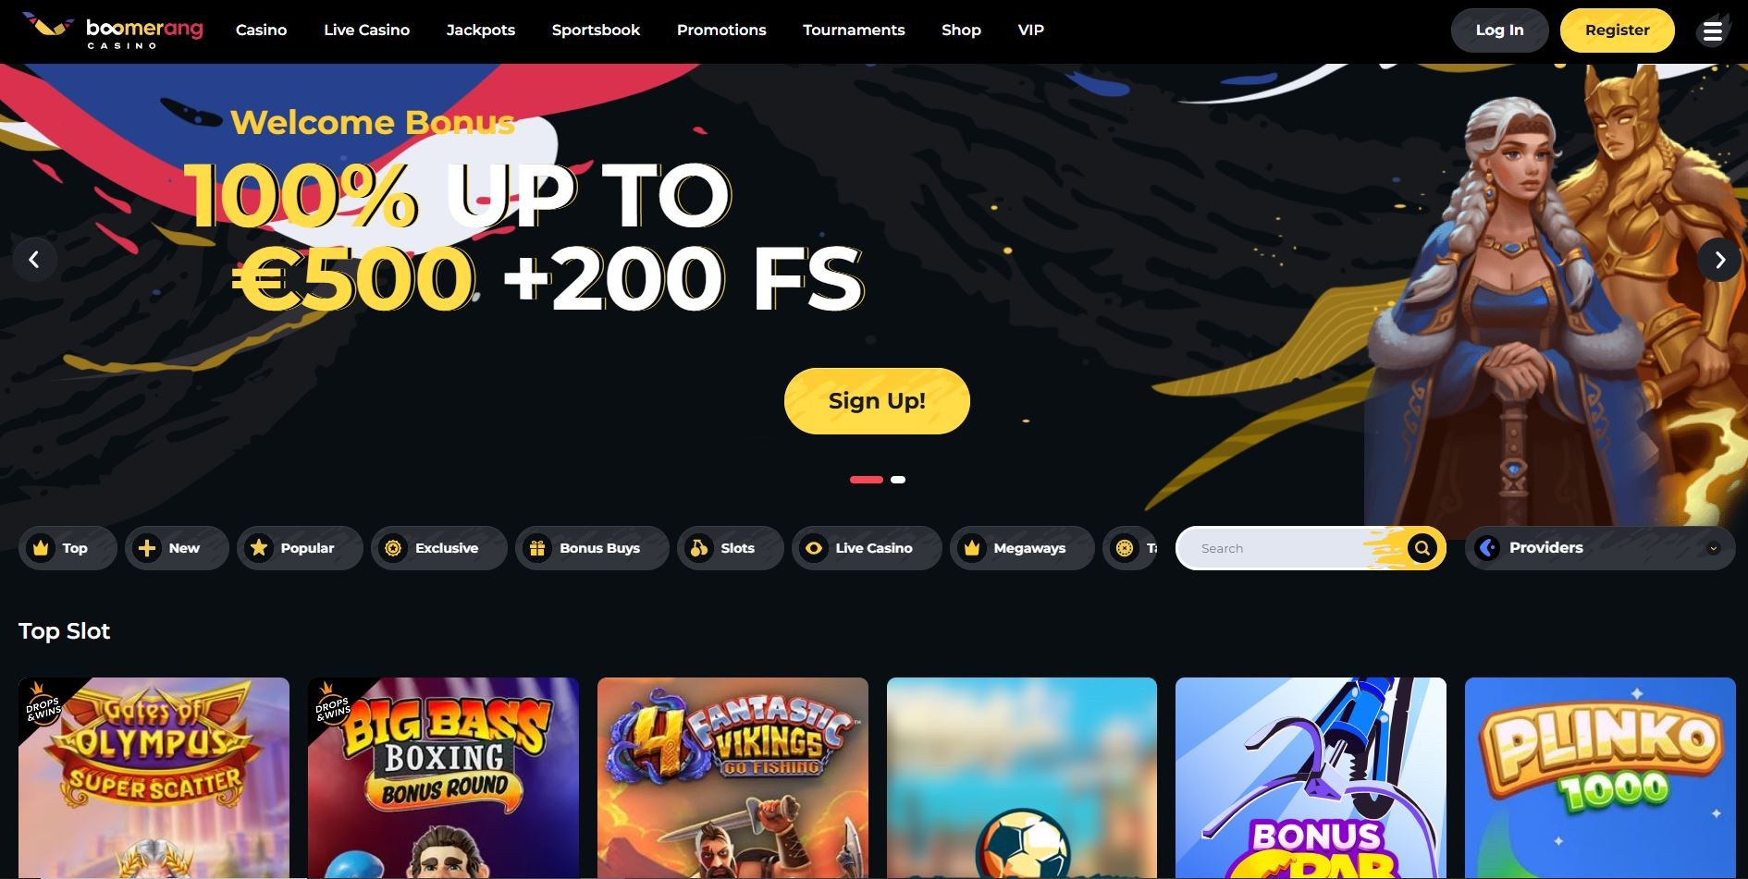The width and height of the screenshot is (1748, 879).
Task: Select the New plus category chip
Action: (x=177, y=548)
